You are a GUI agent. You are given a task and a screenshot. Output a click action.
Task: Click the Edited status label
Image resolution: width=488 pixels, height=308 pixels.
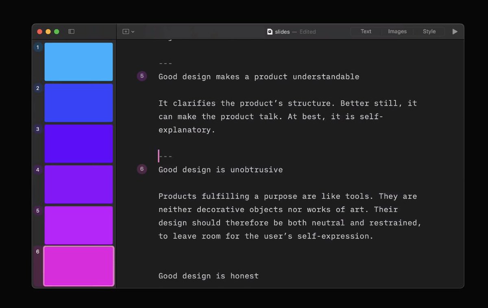pos(307,32)
